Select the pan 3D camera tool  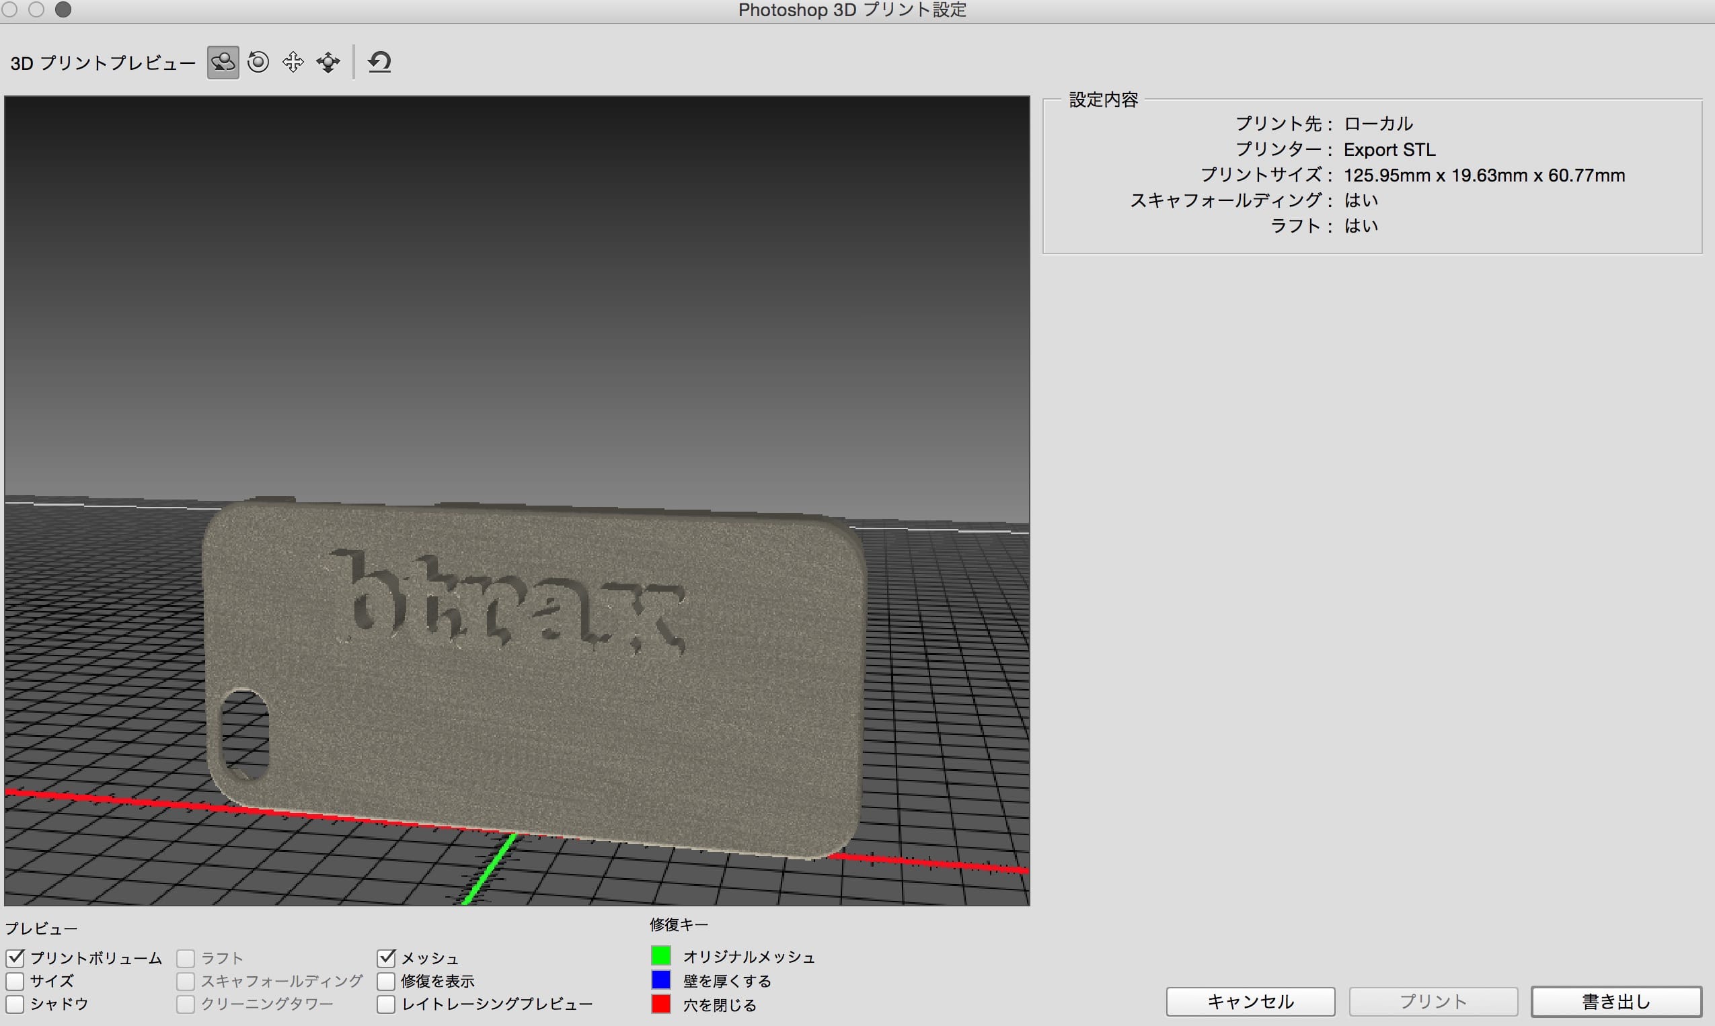click(293, 63)
